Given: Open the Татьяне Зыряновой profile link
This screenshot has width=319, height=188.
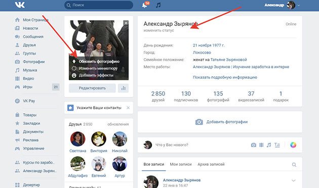Looking at the screenshot, I should [229, 60].
